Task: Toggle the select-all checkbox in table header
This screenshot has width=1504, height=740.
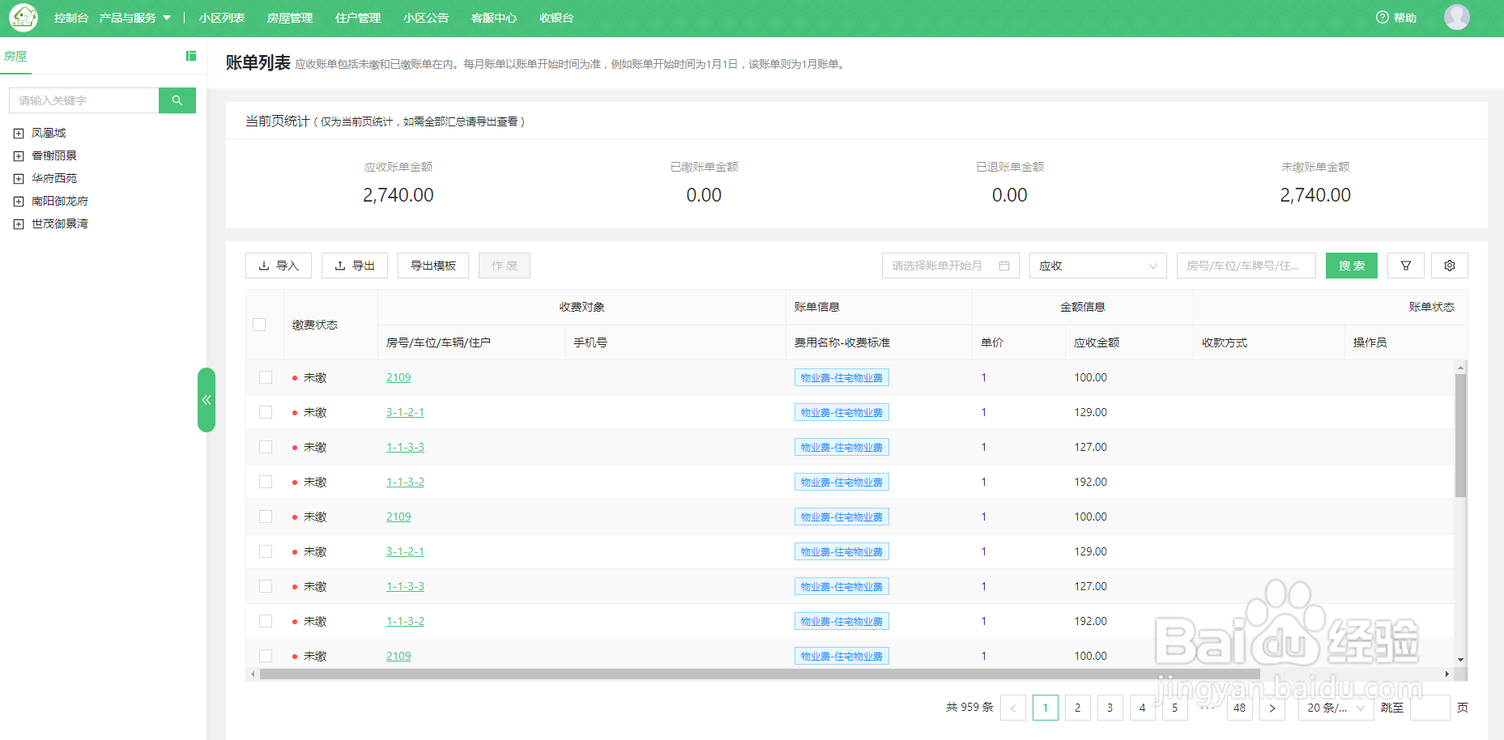Action: 259,324
